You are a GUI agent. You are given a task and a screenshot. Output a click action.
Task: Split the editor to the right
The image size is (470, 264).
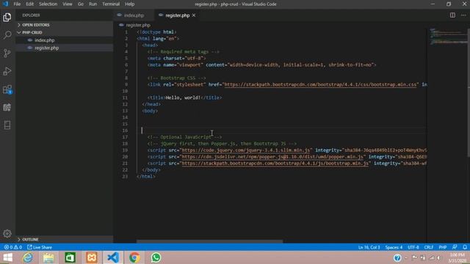pos(452,15)
